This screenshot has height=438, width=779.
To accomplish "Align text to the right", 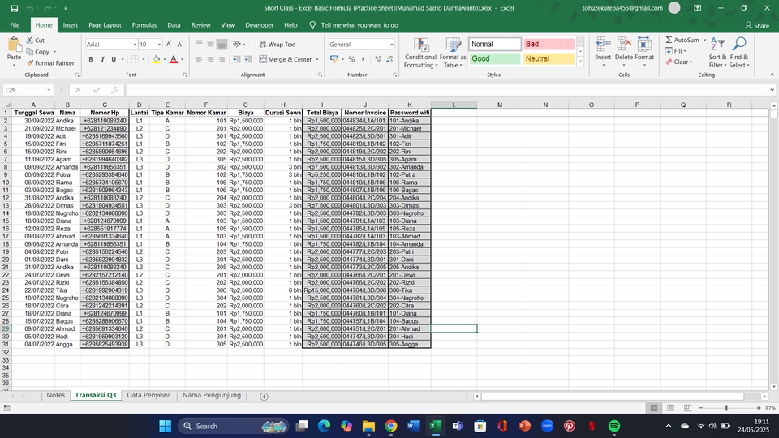I will pyautogui.click(x=222, y=59).
